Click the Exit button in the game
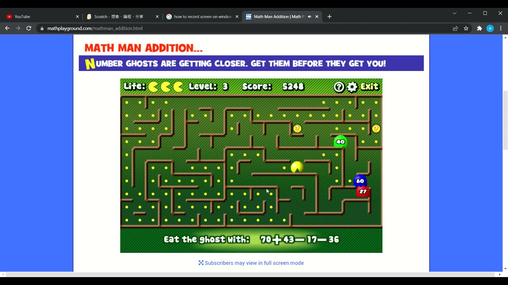The image size is (508, 285). click(369, 86)
